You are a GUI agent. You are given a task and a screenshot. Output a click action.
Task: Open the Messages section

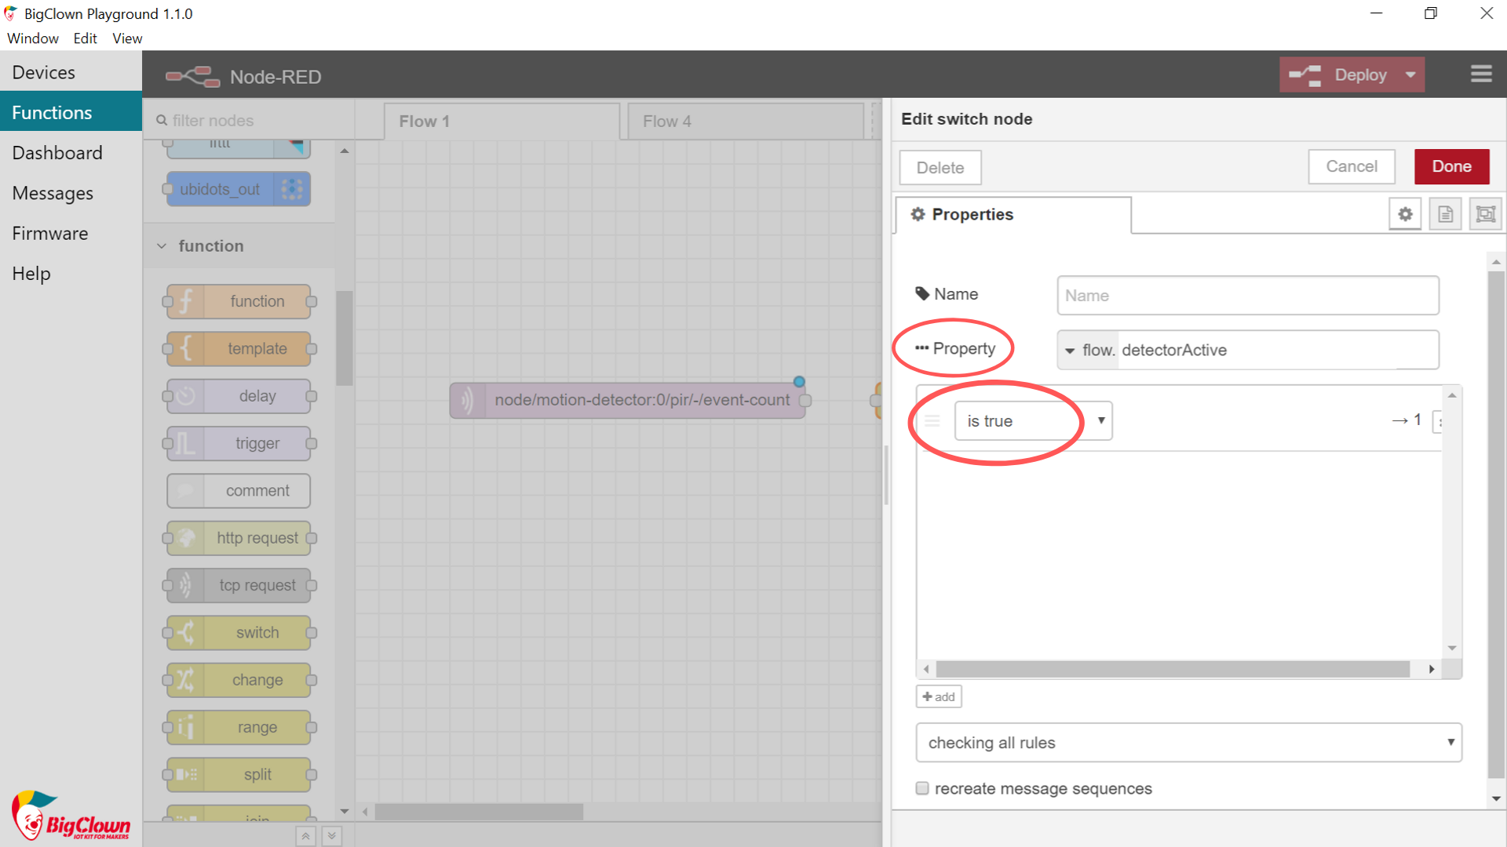click(x=71, y=193)
